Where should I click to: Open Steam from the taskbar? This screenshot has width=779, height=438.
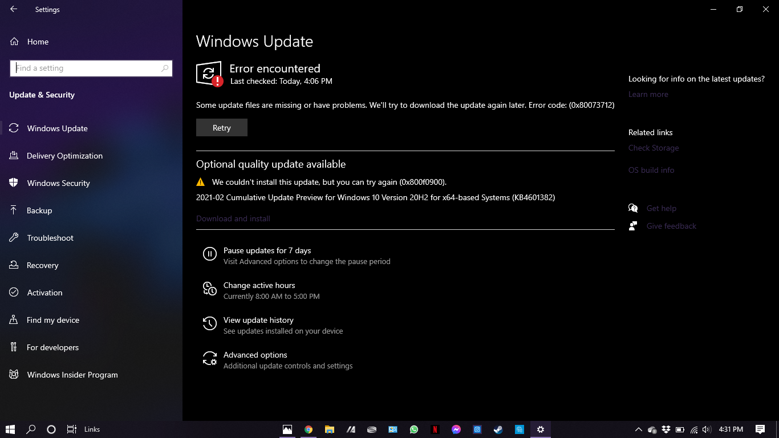tap(498, 429)
